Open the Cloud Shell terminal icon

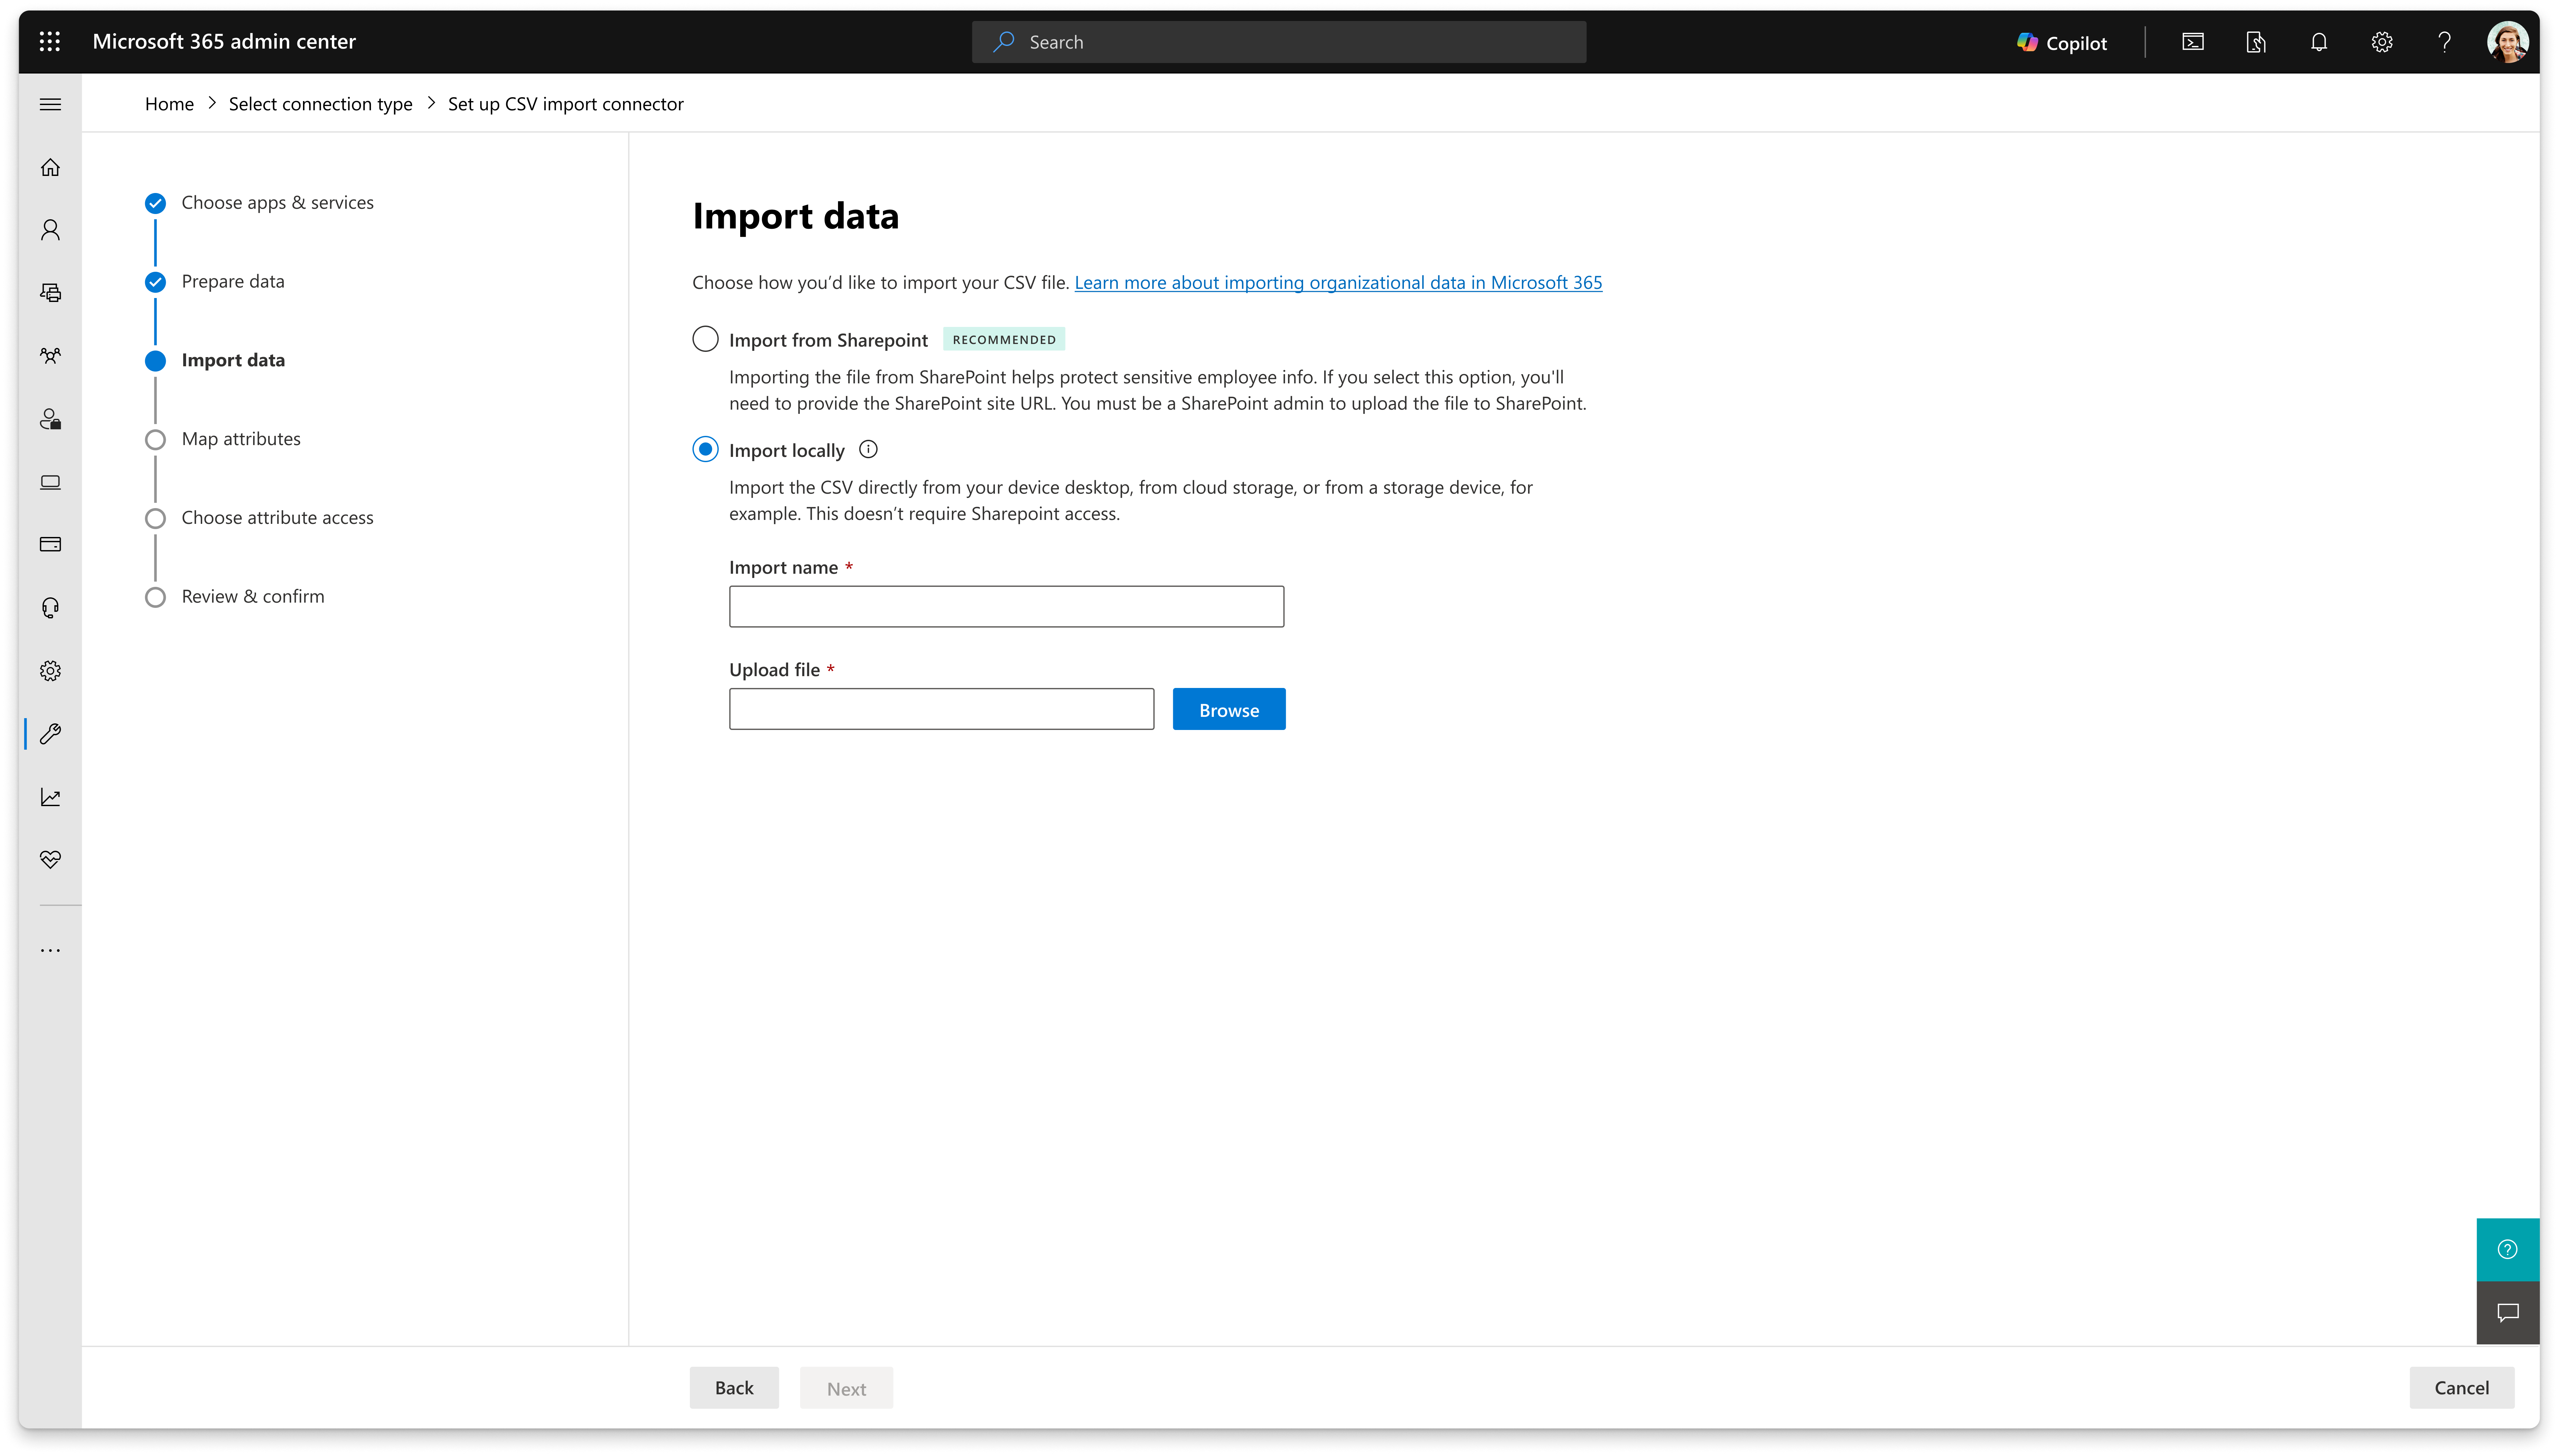pyautogui.click(x=2192, y=42)
